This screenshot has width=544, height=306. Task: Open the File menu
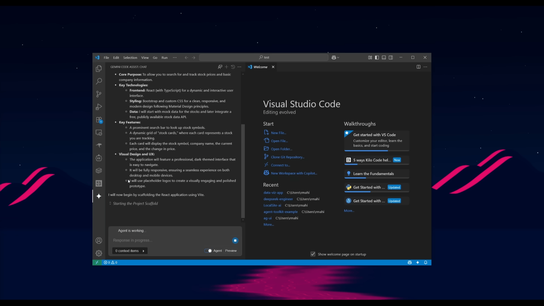pyautogui.click(x=106, y=58)
